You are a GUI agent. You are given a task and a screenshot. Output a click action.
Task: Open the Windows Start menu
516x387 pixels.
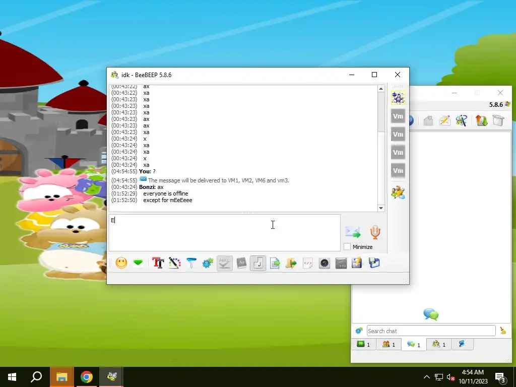(x=12, y=377)
